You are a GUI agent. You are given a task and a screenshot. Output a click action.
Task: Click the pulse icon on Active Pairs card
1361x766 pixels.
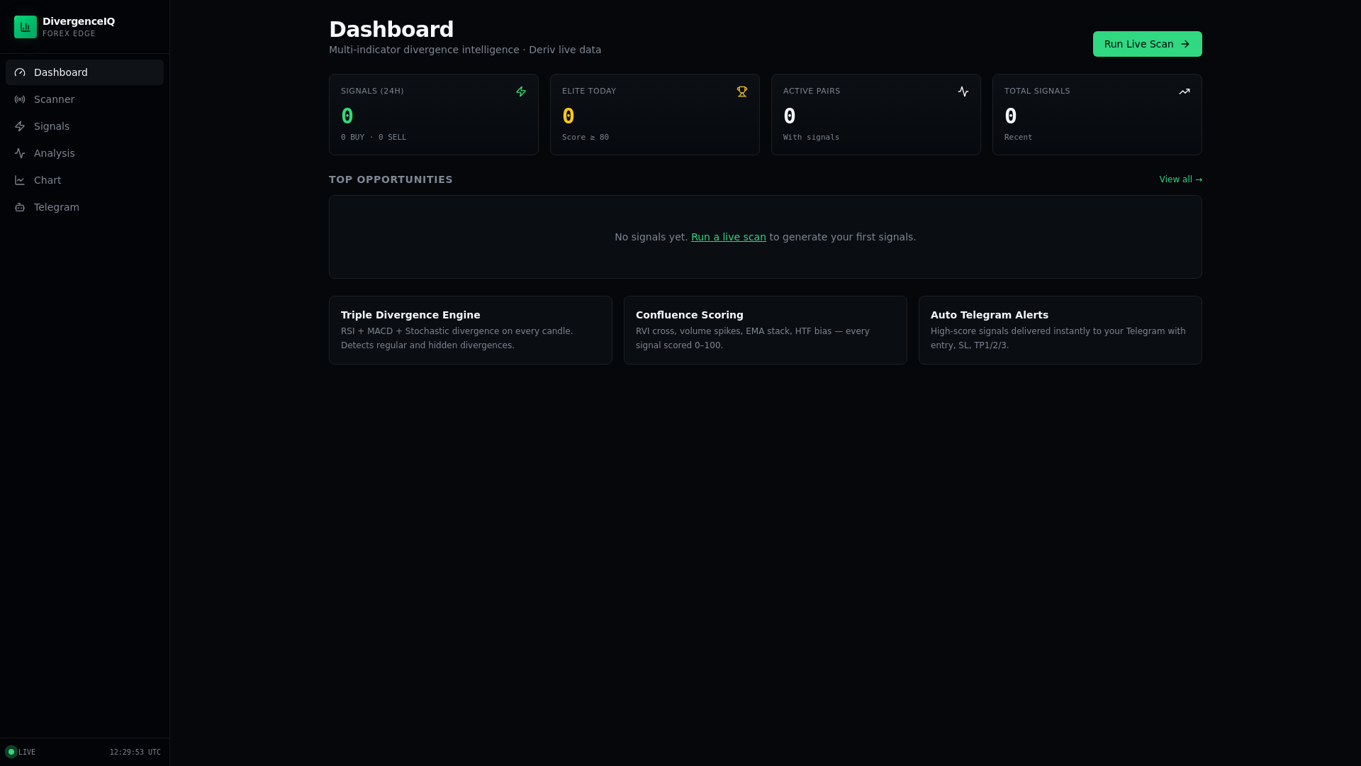tap(963, 91)
